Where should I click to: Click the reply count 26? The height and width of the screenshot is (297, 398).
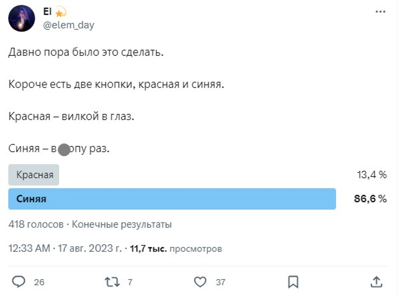pos(39,283)
